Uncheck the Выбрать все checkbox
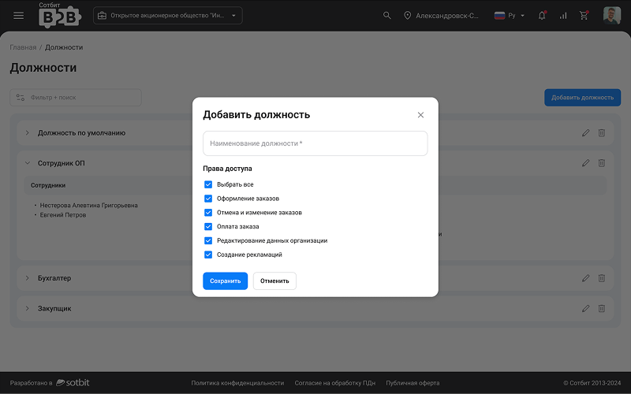The image size is (631, 394). [x=208, y=184]
